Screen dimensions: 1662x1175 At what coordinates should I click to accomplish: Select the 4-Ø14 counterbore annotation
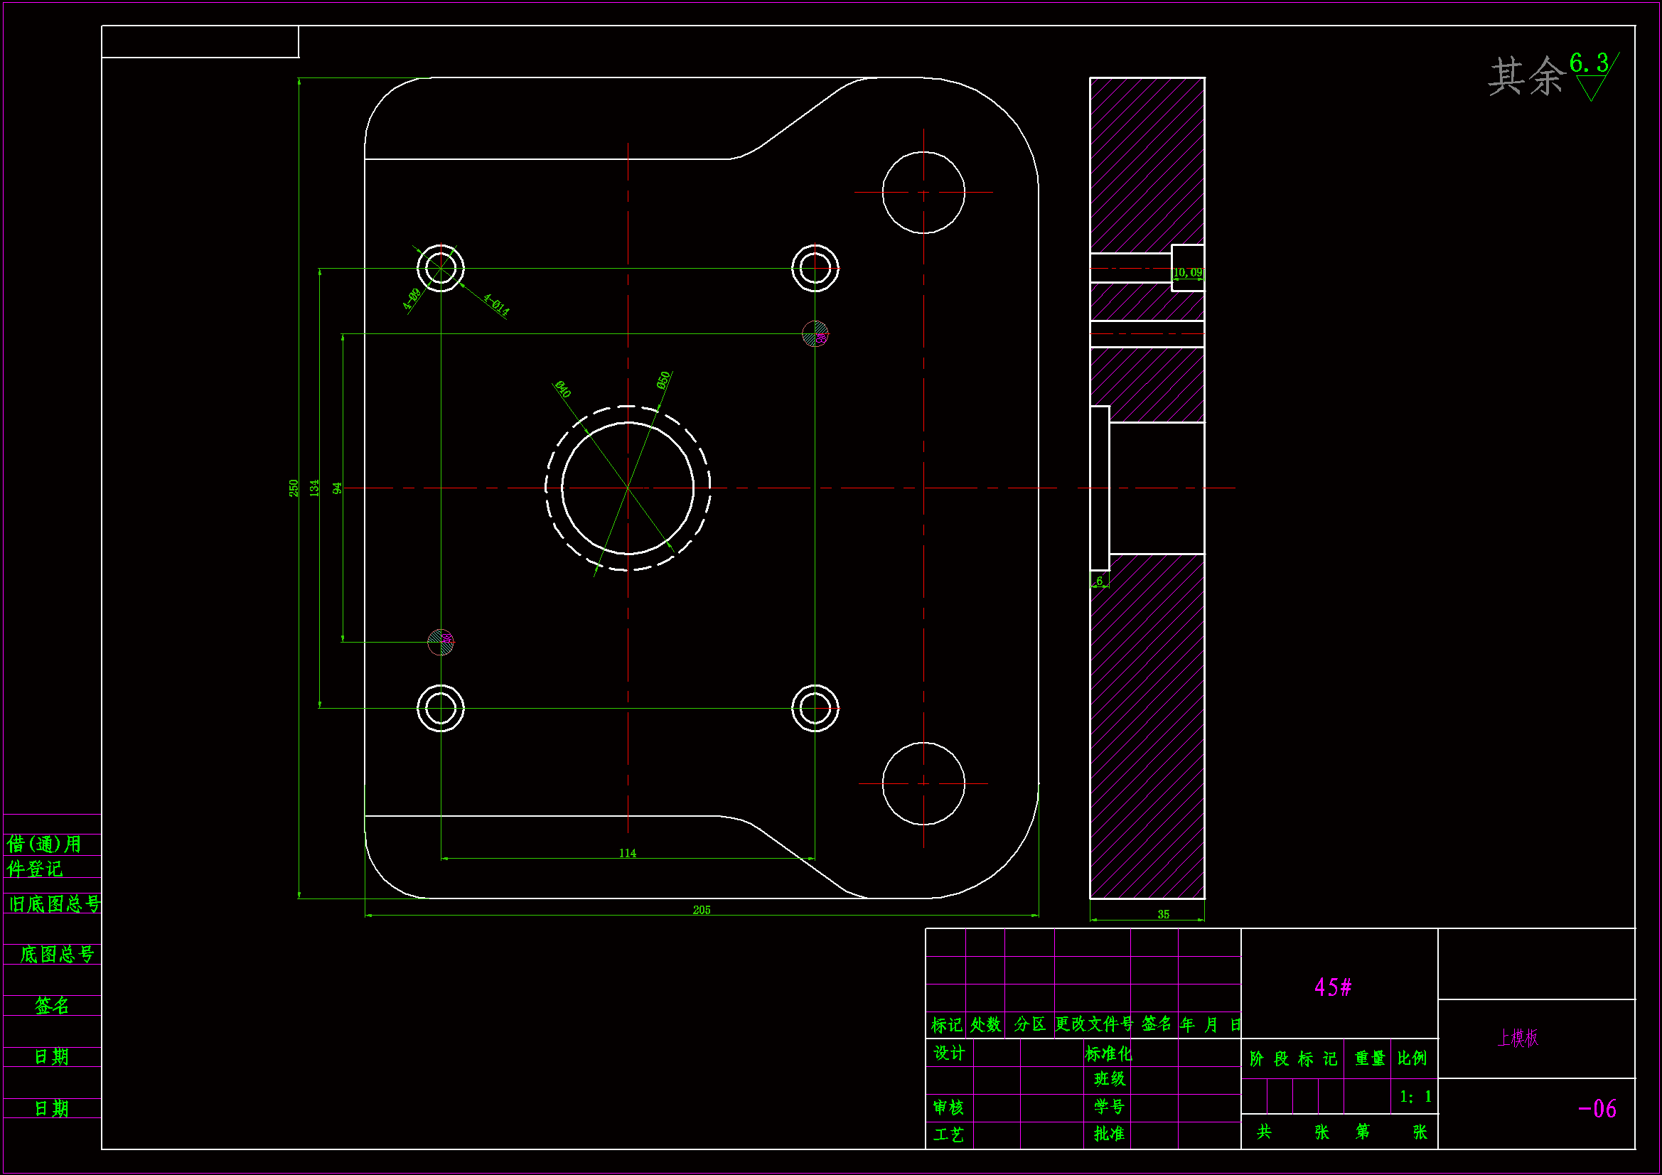[x=497, y=305]
